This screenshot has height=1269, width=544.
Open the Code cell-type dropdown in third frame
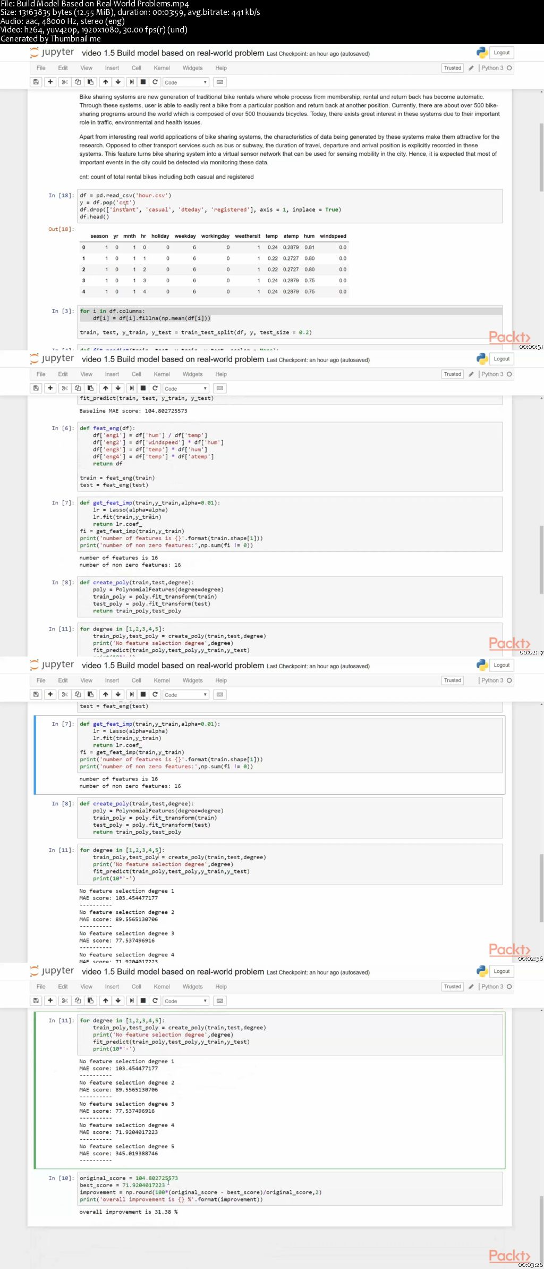point(185,695)
